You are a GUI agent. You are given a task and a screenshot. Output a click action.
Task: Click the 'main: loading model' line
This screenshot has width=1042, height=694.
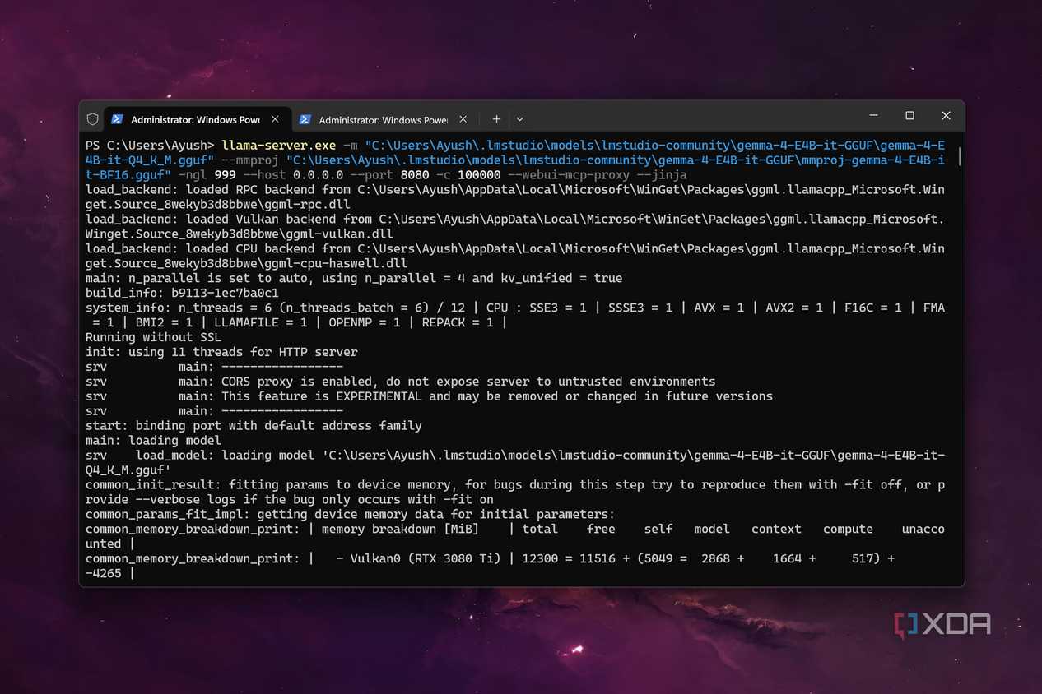point(153,441)
